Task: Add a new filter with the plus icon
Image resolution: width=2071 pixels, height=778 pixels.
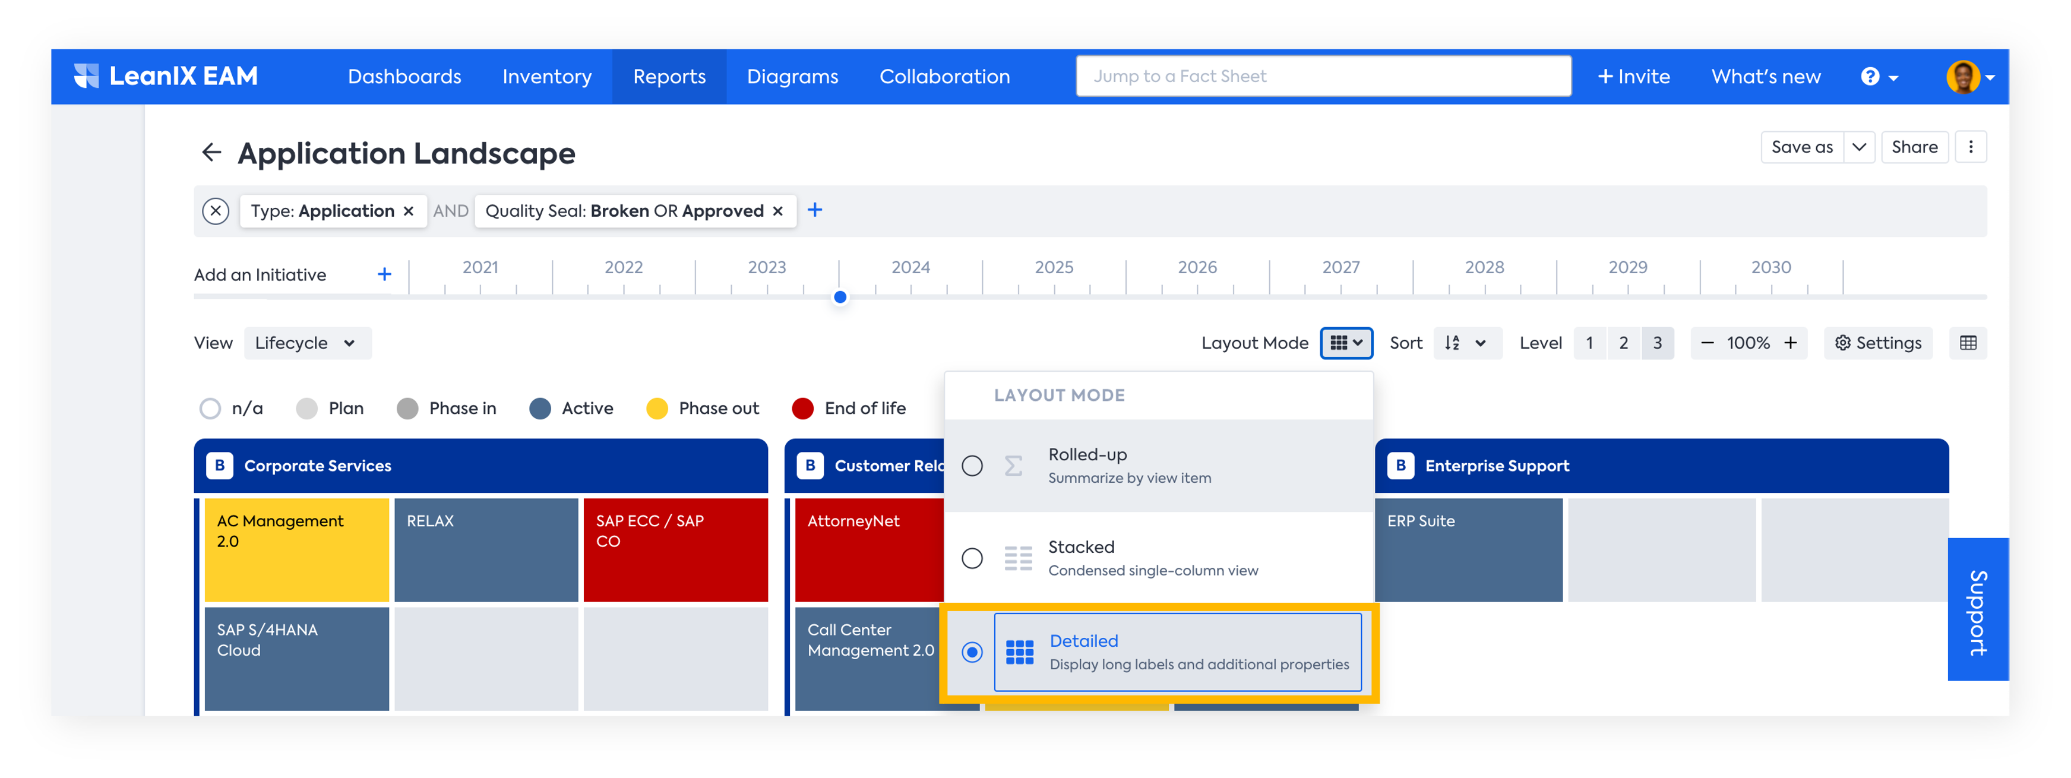Action: coord(814,210)
